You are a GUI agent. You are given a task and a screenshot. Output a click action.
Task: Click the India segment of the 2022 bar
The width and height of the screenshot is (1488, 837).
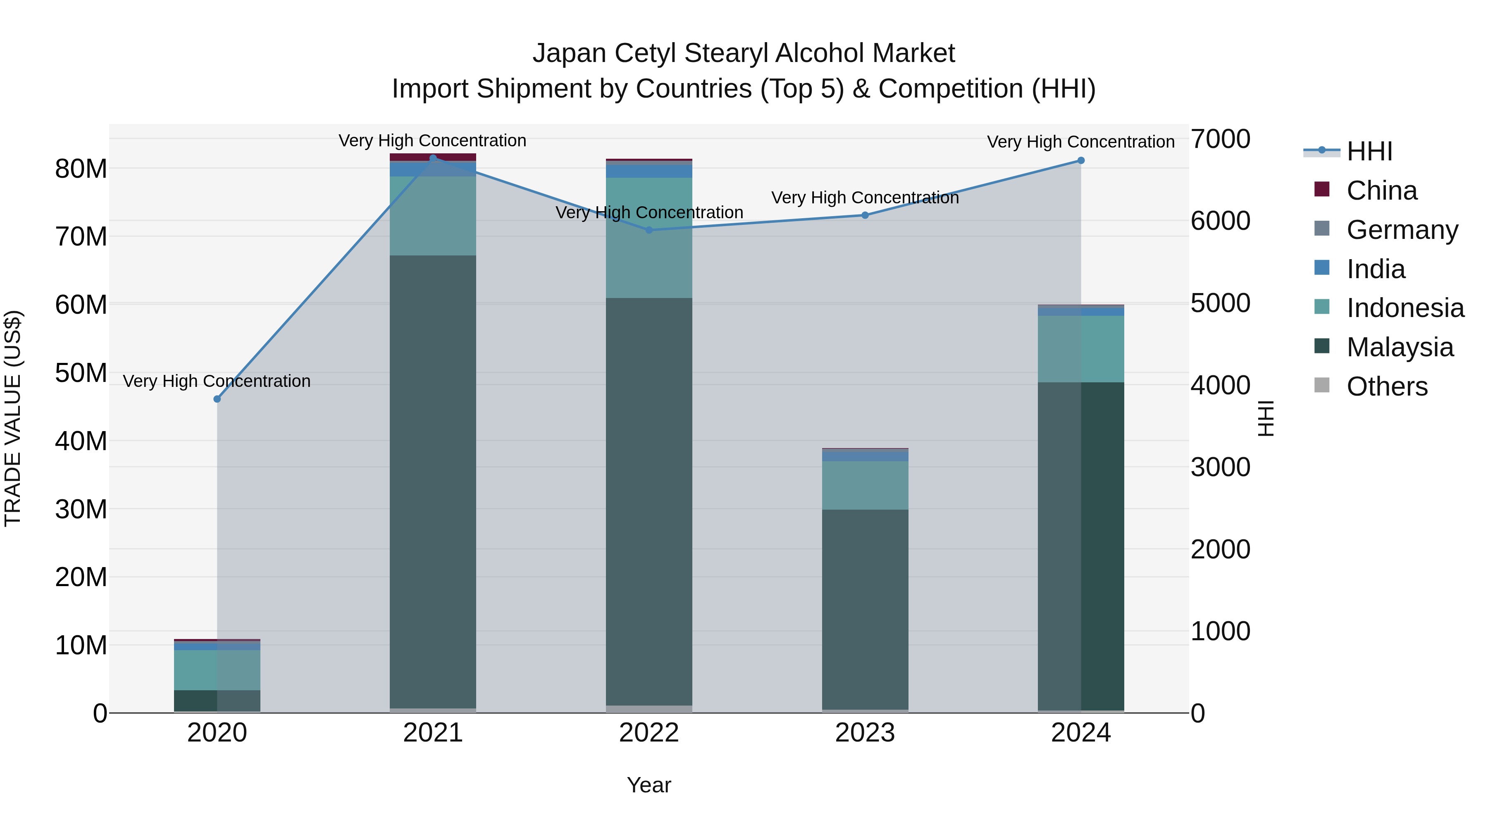coord(649,172)
